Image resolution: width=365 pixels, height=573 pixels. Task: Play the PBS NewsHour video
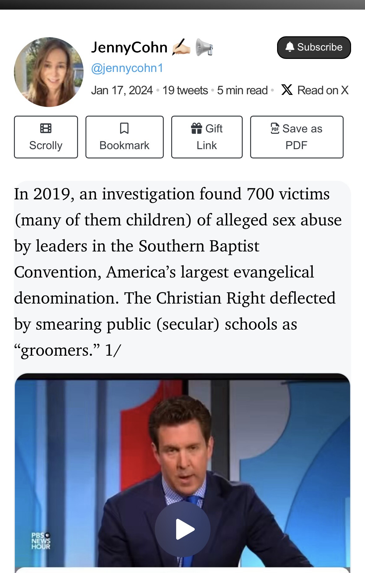click(183, 529)
